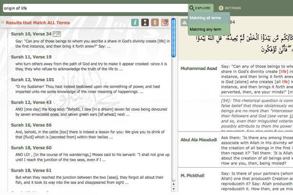Viewport: 293px width, 195px height.
Task: Click the scrollbar down arrow in results list
Action: [173, 189]
